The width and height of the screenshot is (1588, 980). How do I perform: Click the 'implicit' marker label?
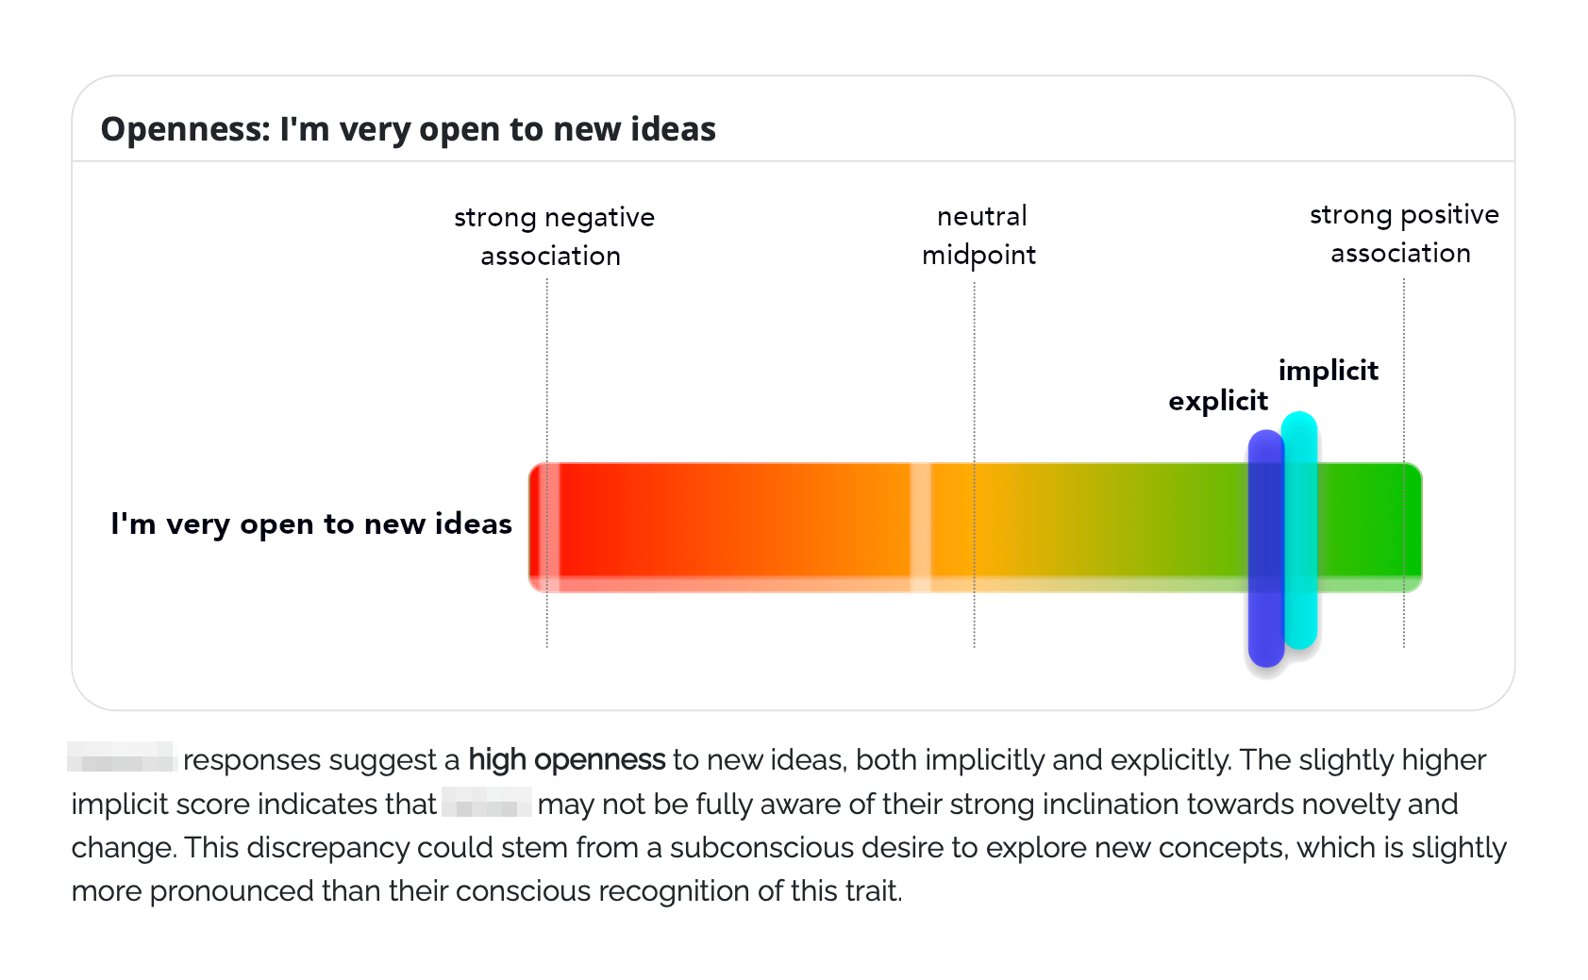point(1329,371)
